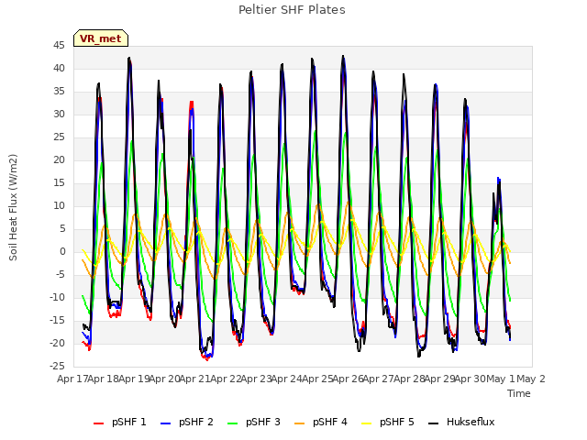The image size is (587, 440).
Task: Click the 40 y-axis tick label
Action: tap(59, 69)
